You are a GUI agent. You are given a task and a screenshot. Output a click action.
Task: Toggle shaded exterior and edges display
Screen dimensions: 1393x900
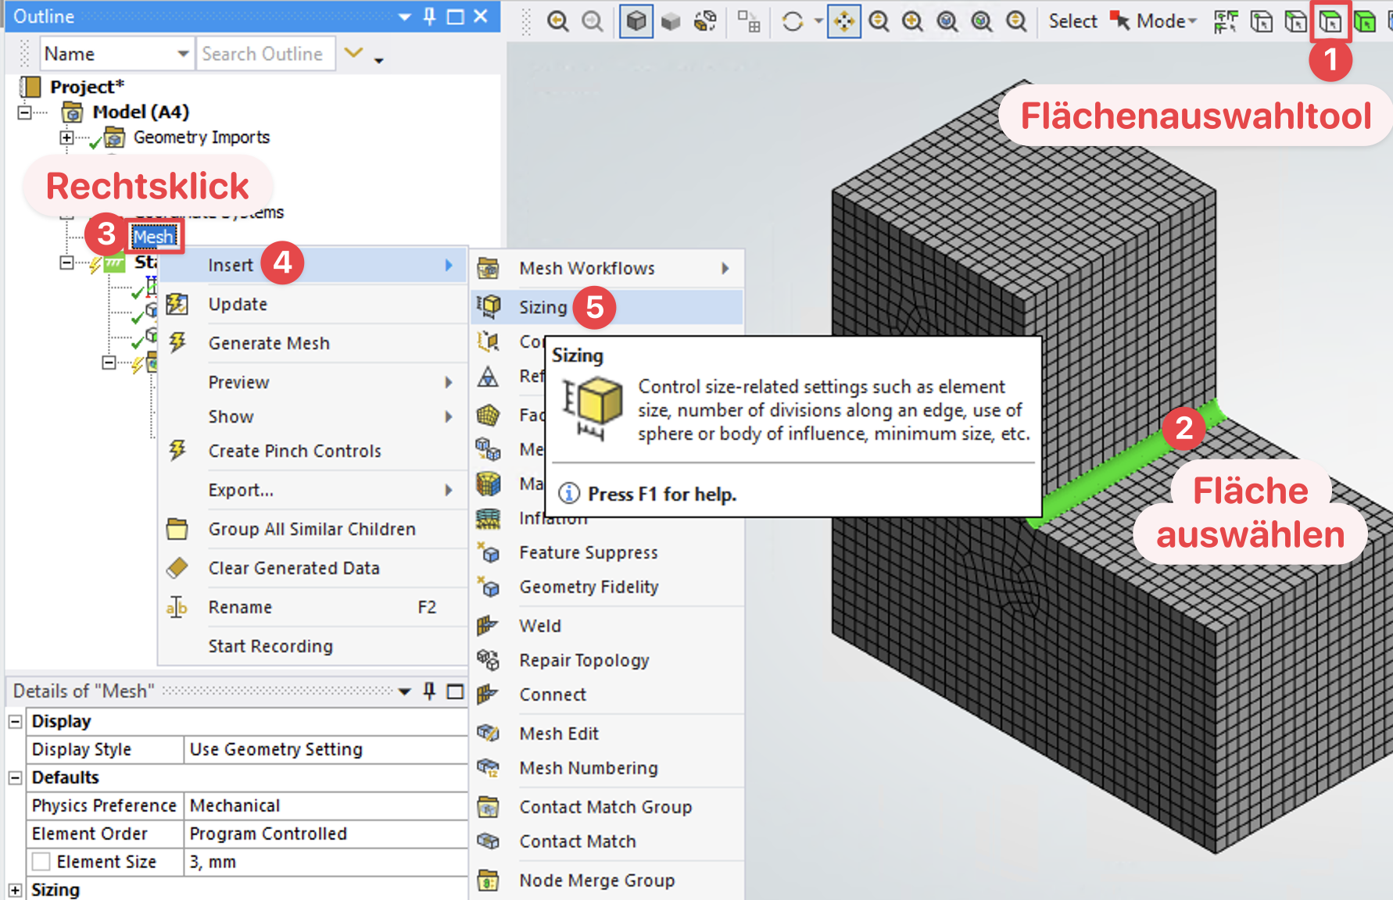click(x=636, y=22)
